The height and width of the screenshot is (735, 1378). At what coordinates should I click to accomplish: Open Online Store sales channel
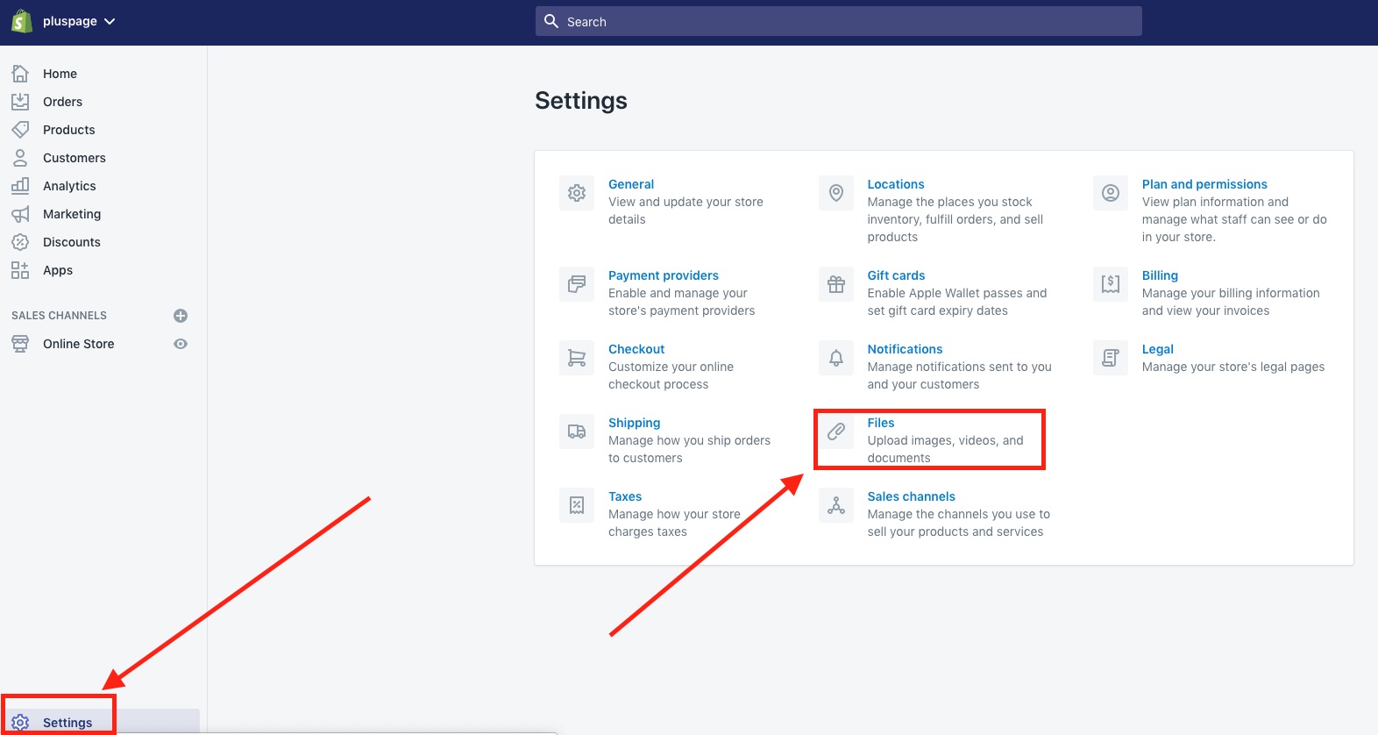coord(78,344)
